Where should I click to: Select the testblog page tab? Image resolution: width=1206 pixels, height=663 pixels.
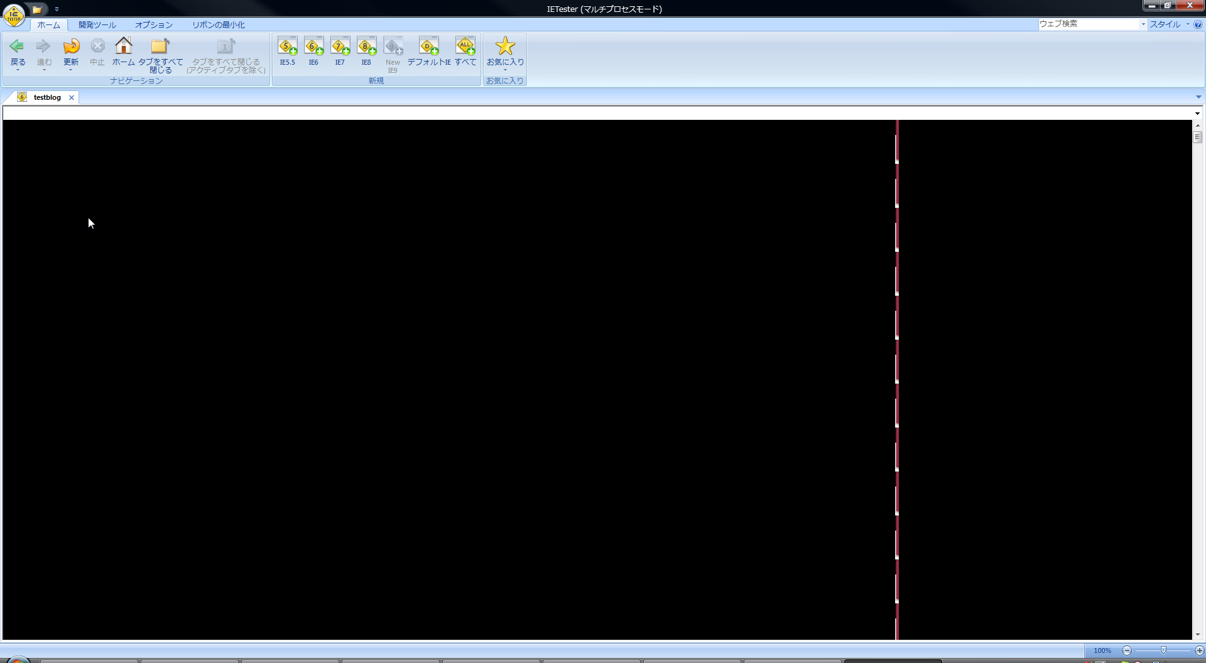coord(47,97)
